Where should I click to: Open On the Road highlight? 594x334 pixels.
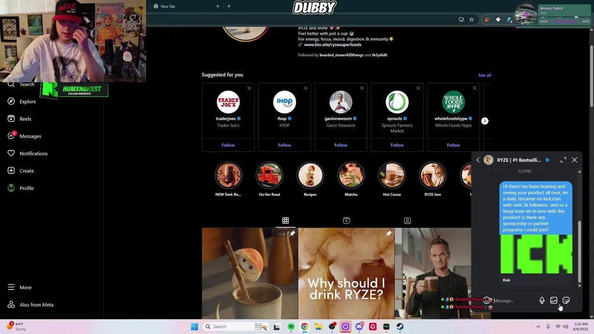tap(269, 176)
